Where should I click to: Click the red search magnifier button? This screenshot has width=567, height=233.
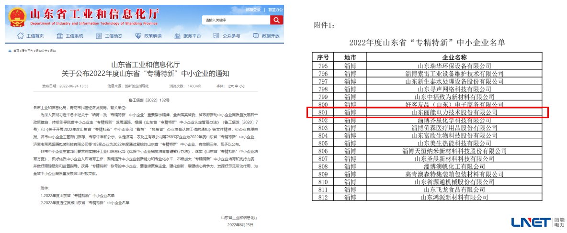click(x=276, y=20)
